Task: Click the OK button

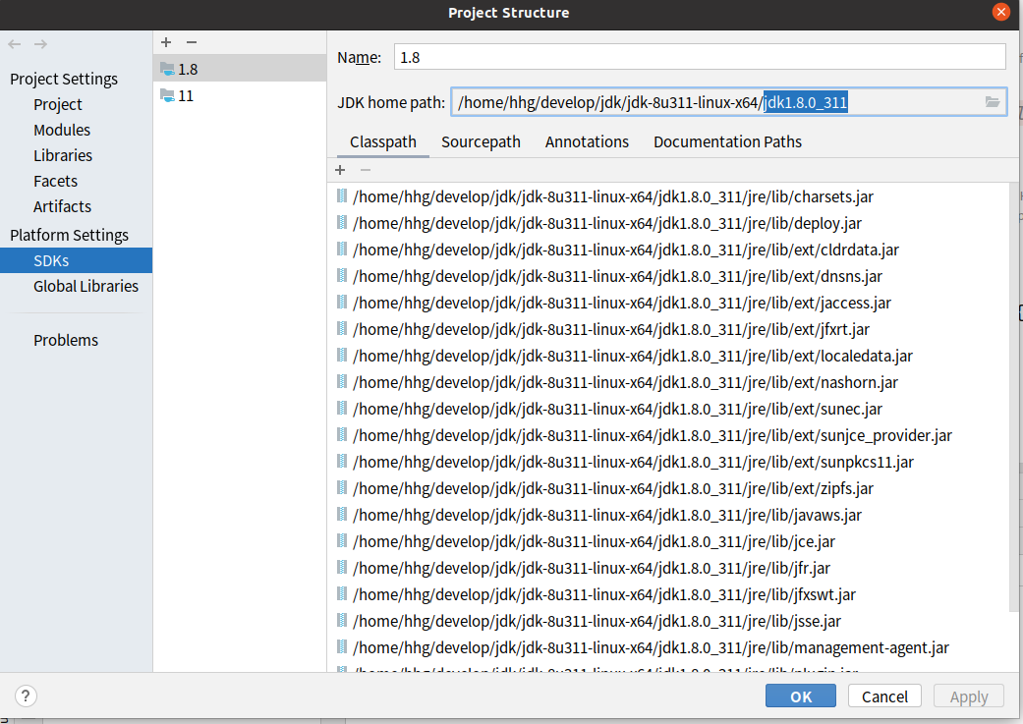Action: tap(801, 696)
